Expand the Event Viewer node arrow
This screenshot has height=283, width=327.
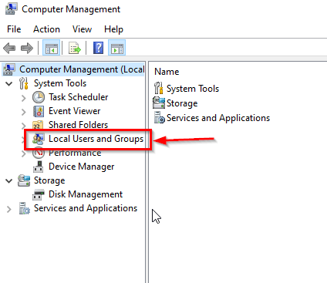pyautogui.click(x=24, y=112)
